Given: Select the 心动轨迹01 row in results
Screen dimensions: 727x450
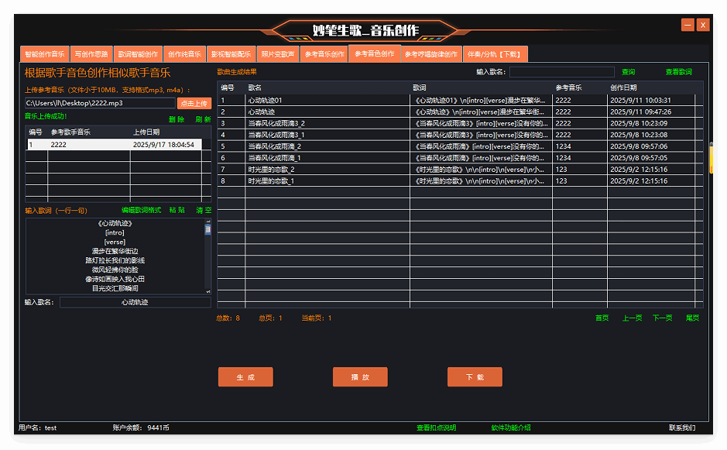Looking at the screenshot, I should click(x=325, y=100).
